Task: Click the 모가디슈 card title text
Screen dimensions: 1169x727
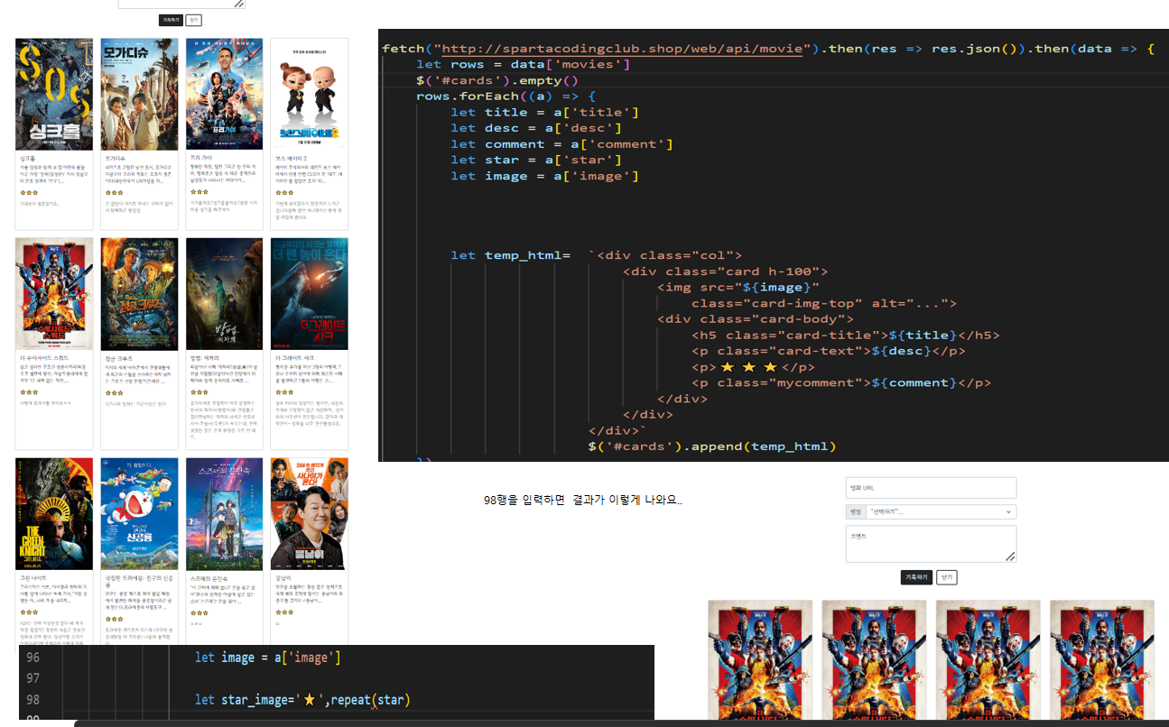Action: point(115,157)
